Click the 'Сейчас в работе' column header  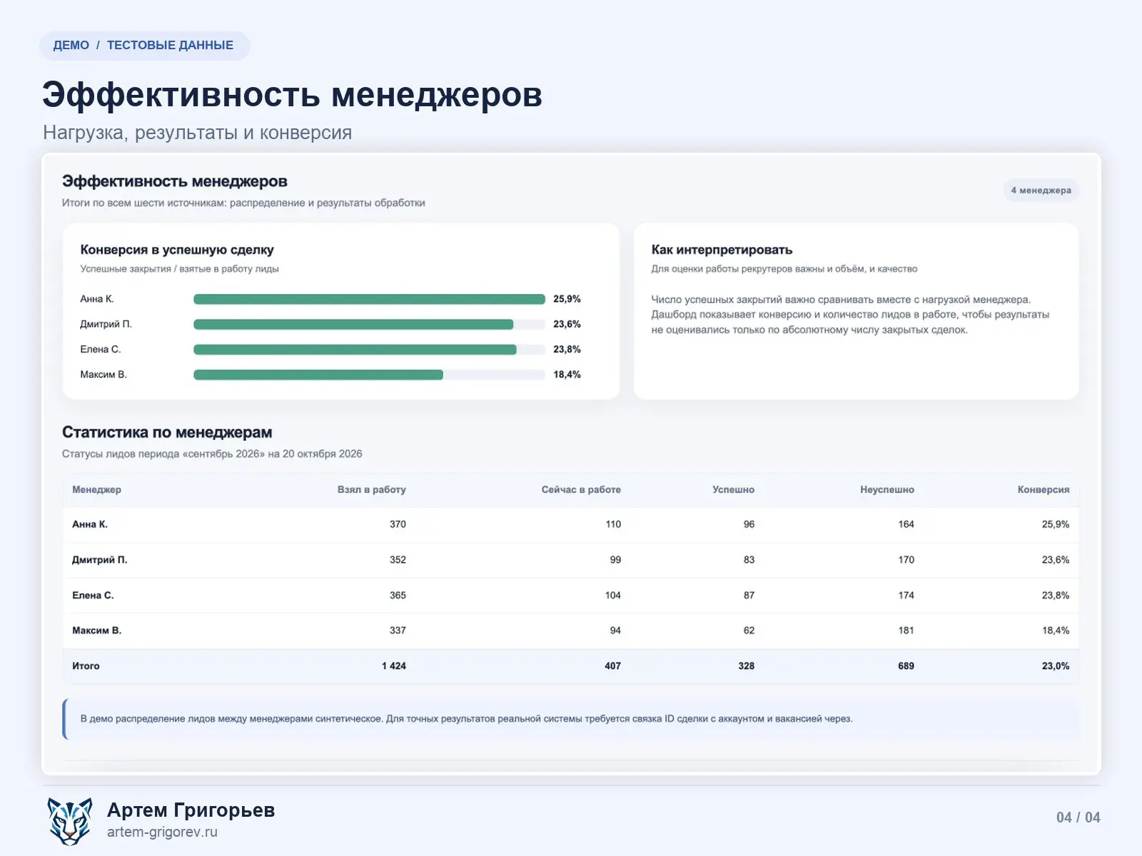[581, 489]
